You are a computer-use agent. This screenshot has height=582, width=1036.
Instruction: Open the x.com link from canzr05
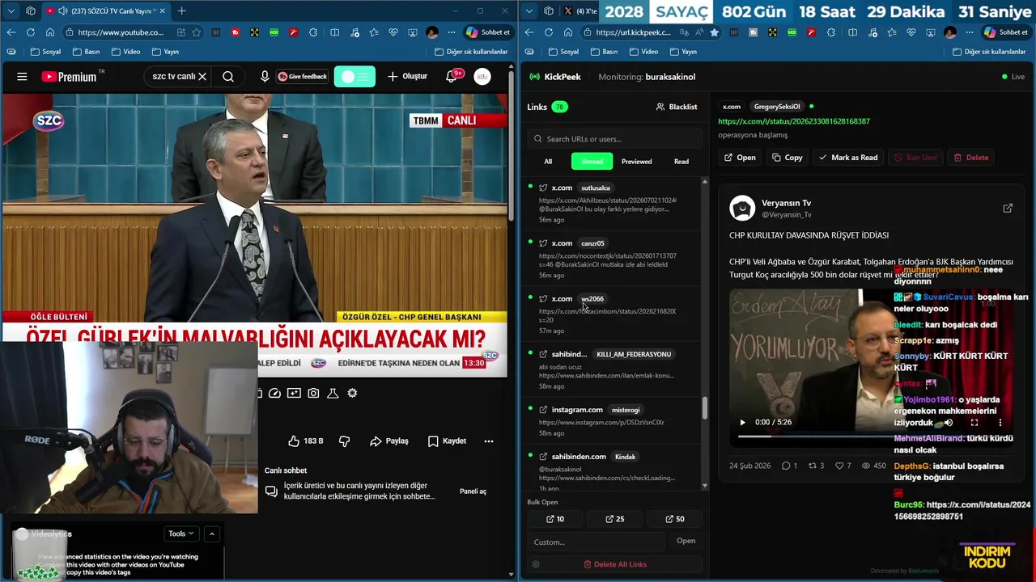611,259
